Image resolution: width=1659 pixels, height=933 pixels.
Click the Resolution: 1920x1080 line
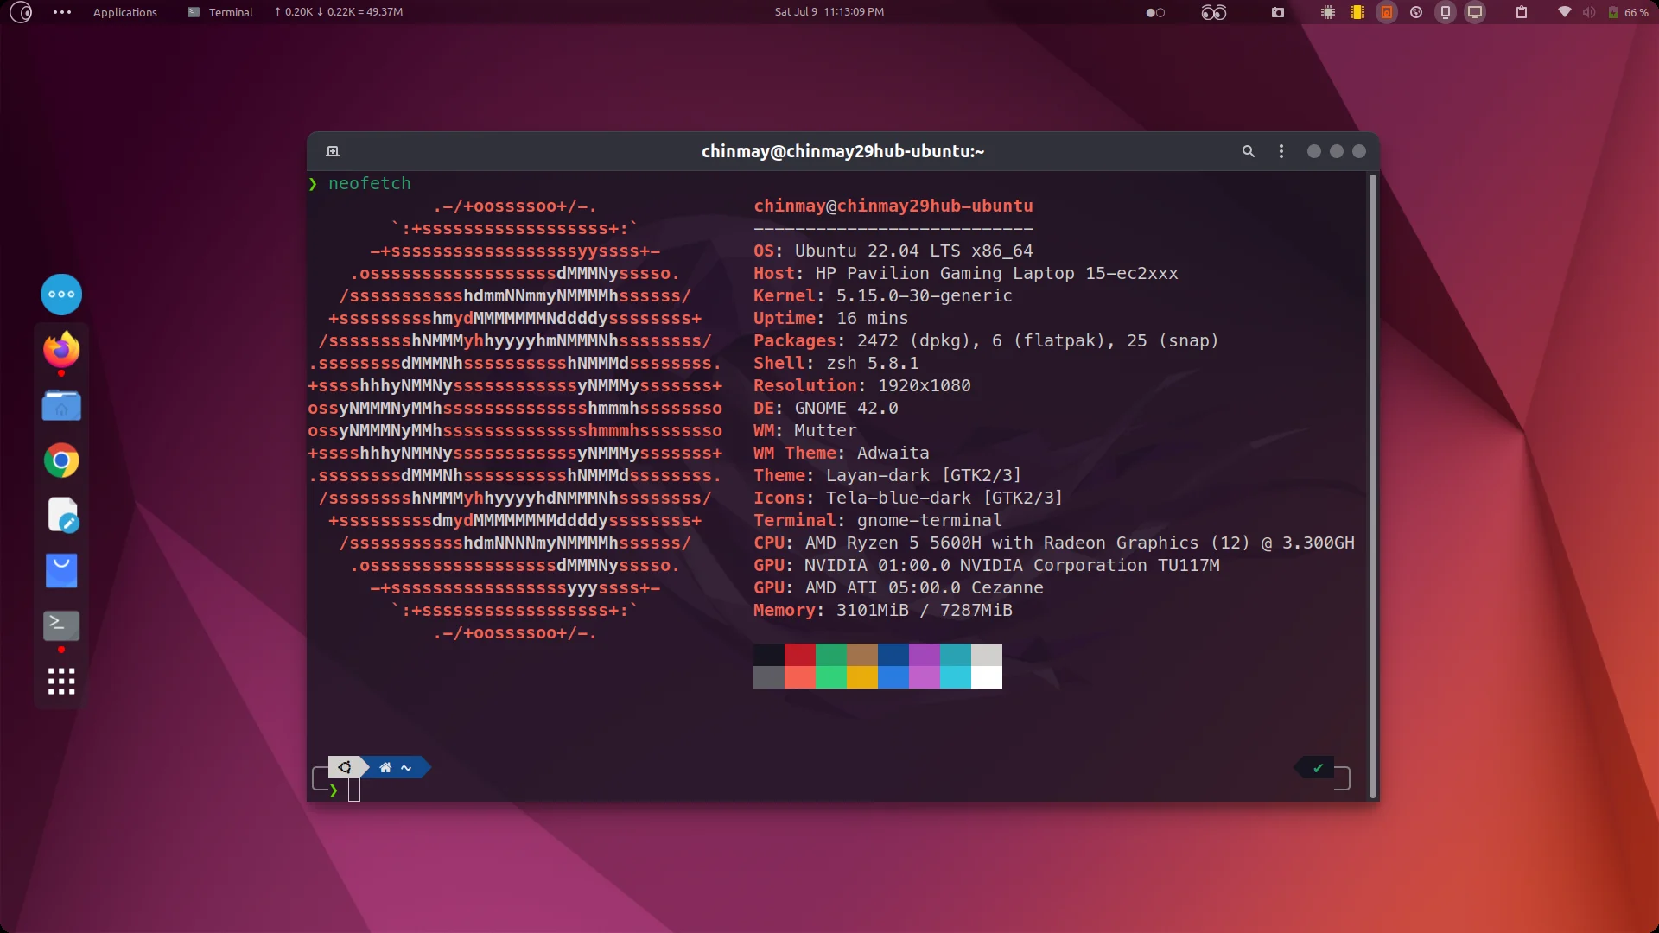[x=862, y=385]
